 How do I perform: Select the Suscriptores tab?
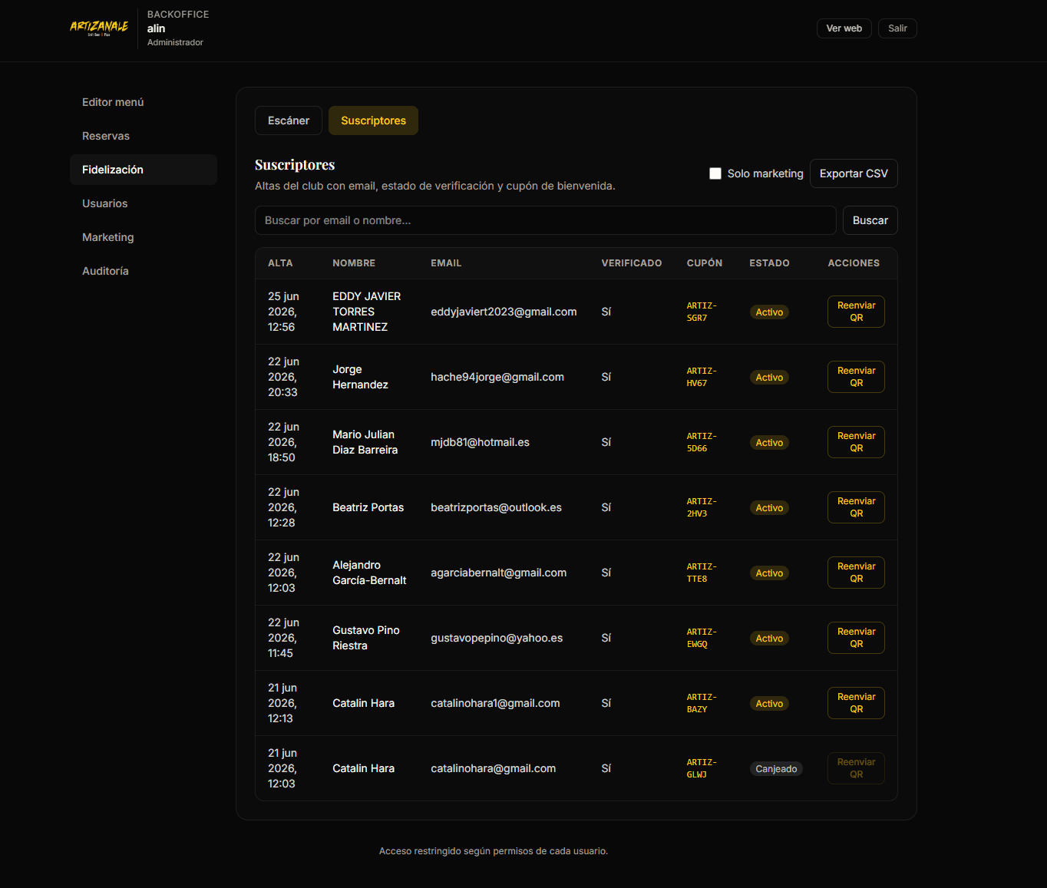pyautogui.click(x=373, y=120)
